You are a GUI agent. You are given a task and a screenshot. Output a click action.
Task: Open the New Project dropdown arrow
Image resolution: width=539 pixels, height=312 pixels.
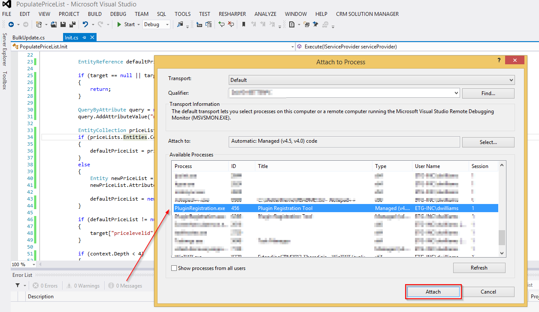46,24
